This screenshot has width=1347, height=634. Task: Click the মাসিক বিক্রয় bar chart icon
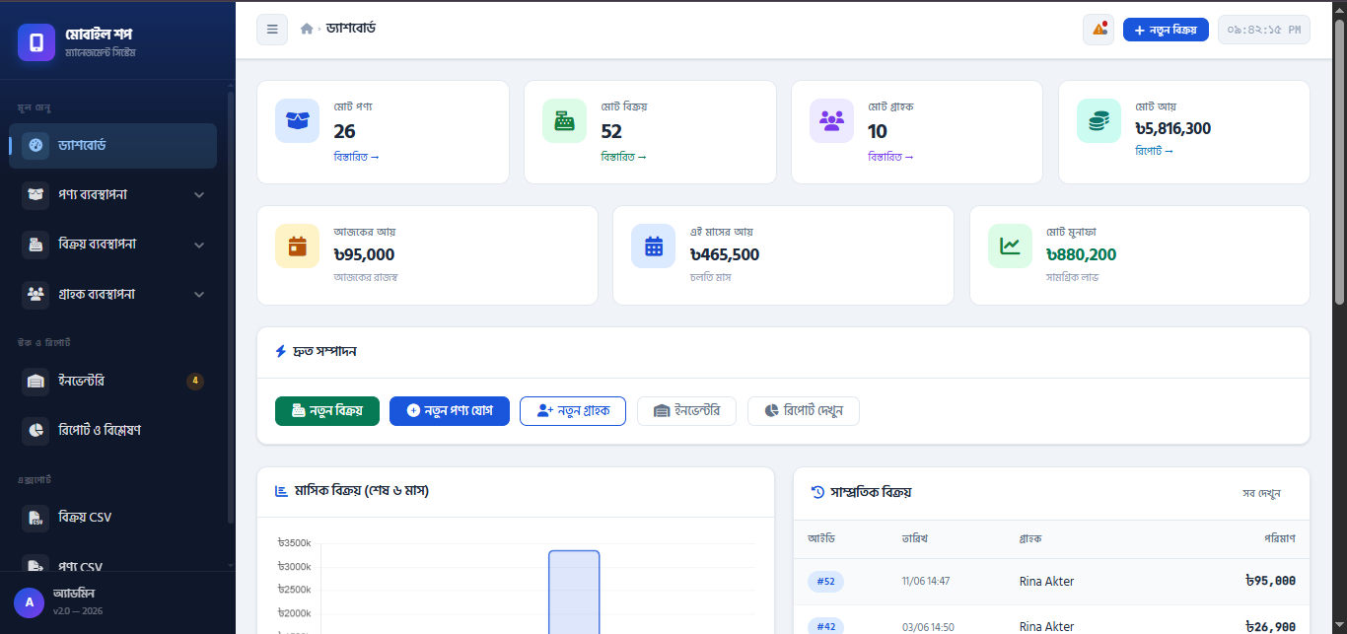click(x=281, y=490)
